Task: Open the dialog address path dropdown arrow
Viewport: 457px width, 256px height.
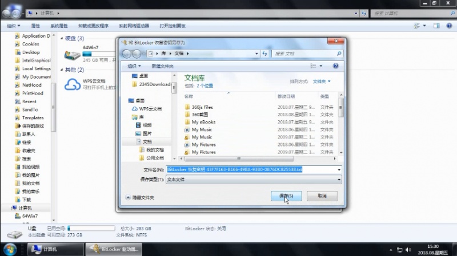Action: [x=256, y=54]
